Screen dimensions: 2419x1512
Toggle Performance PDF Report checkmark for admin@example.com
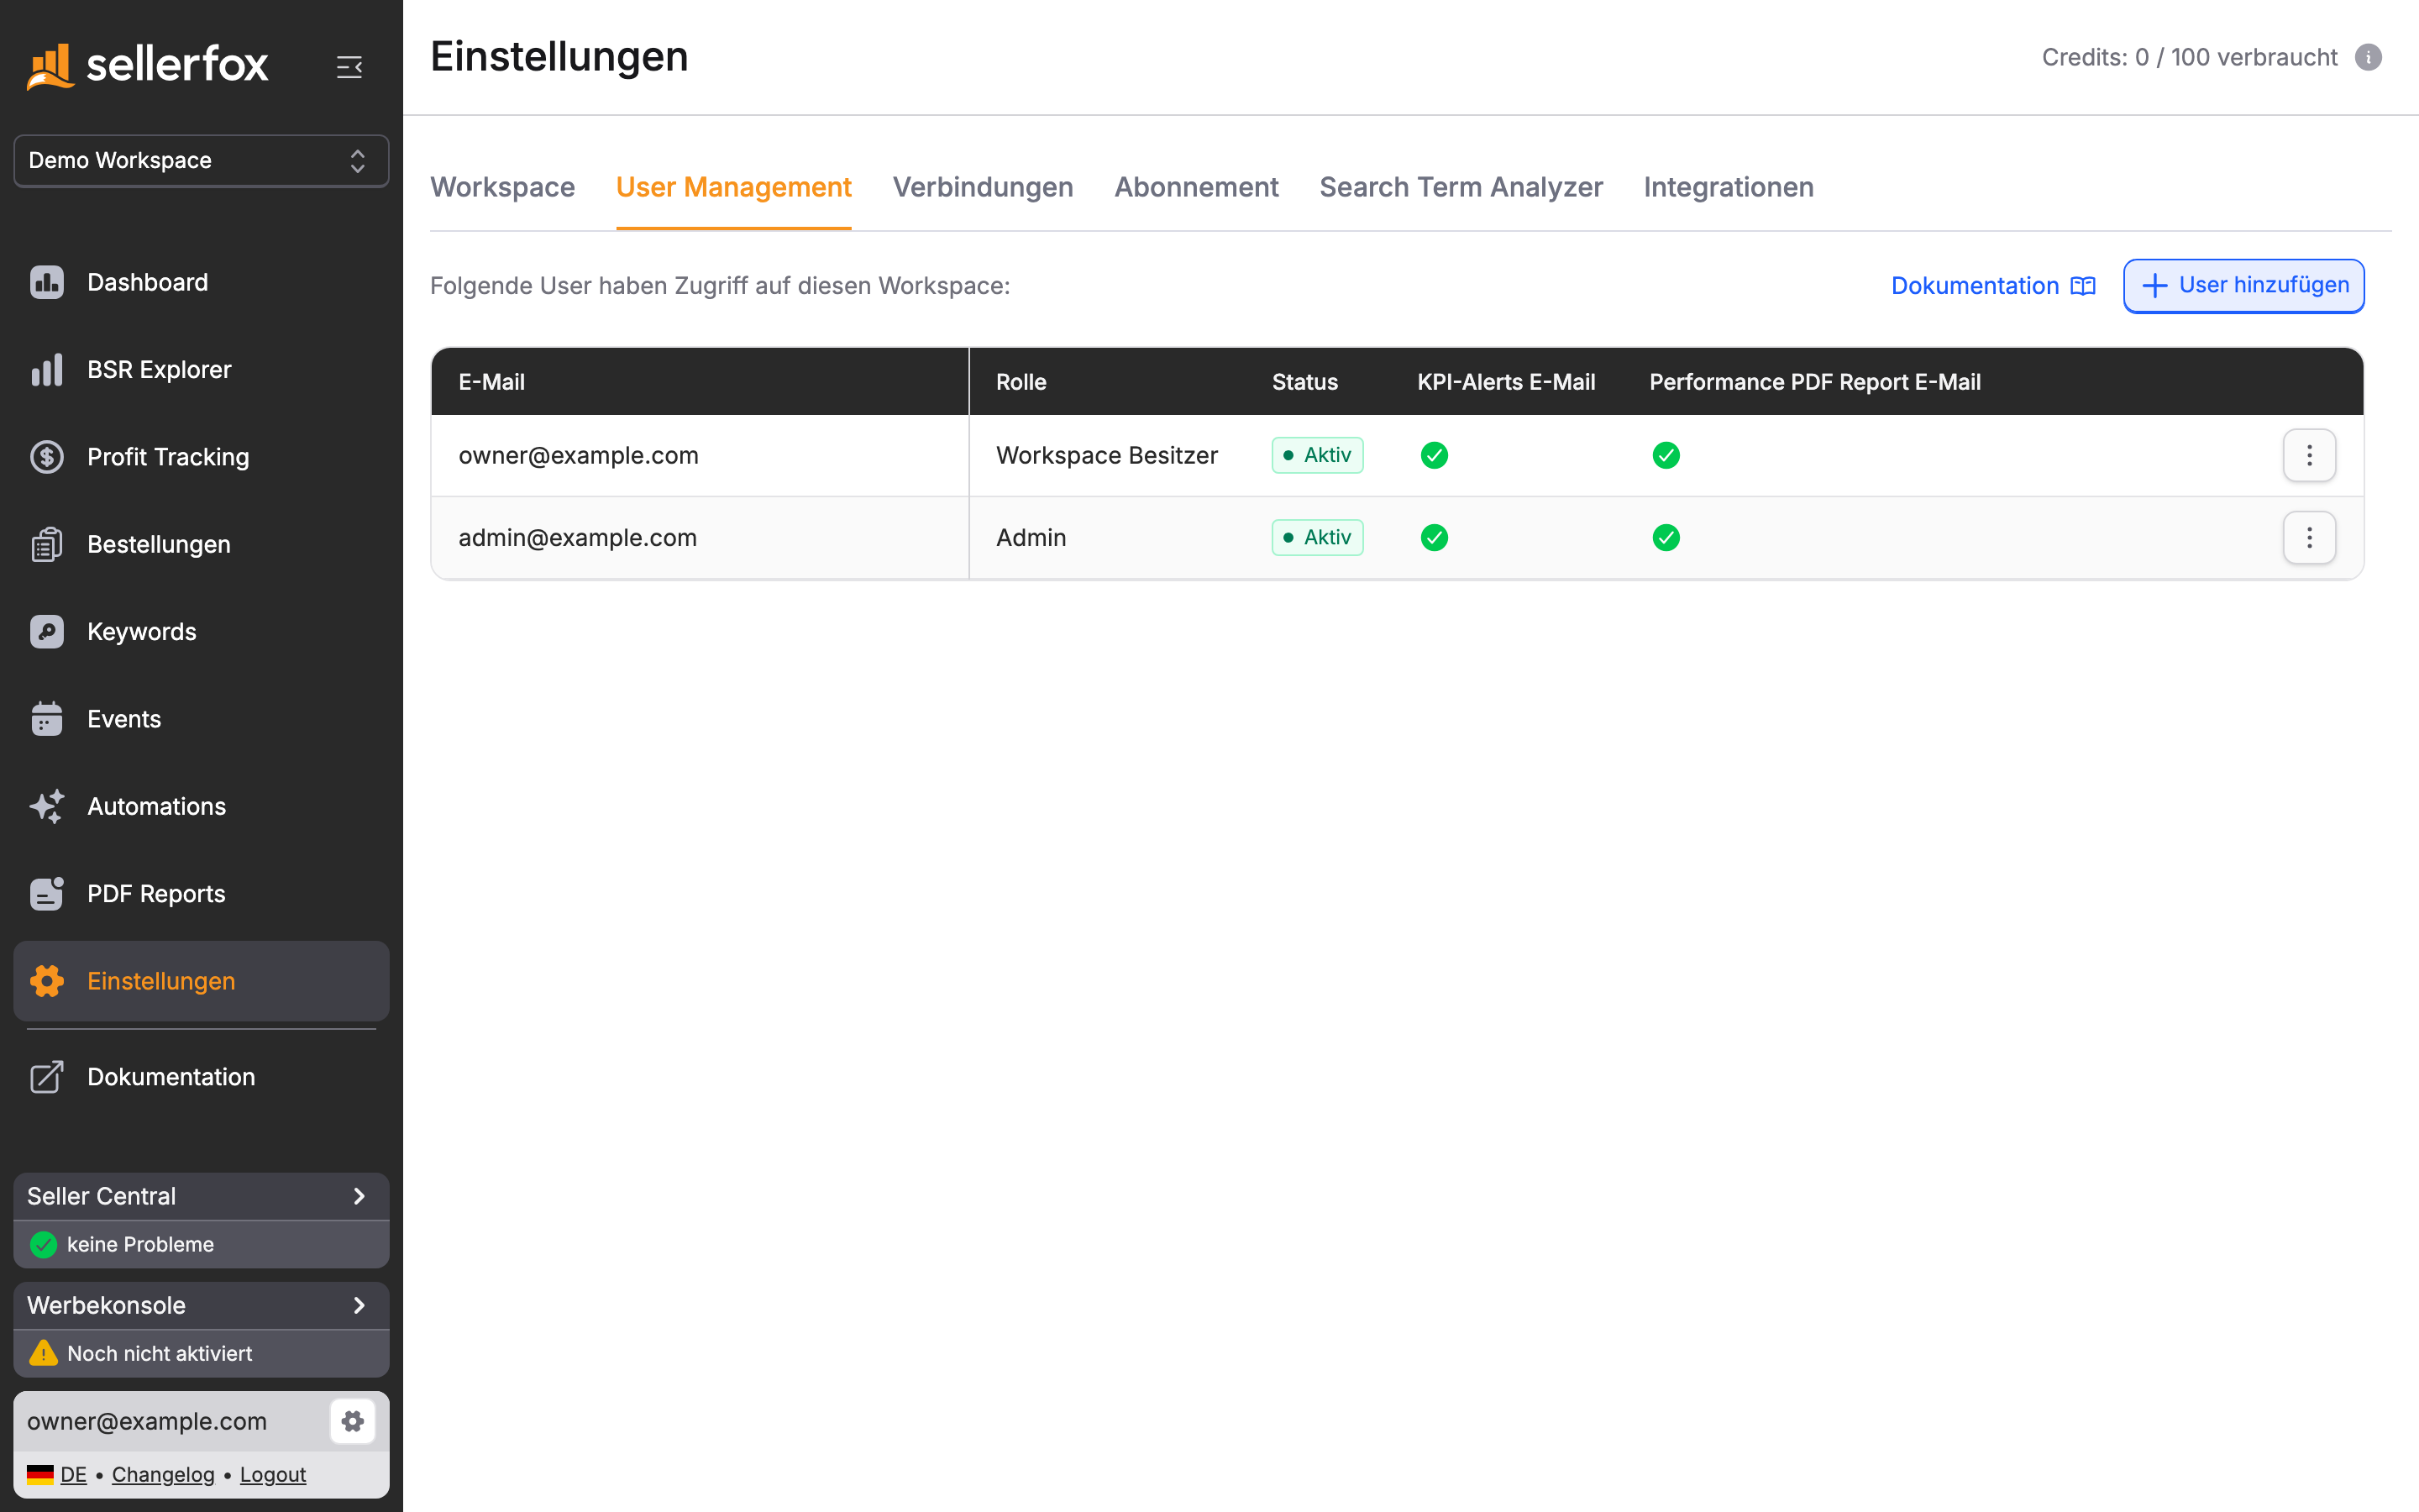tap(1666, 538)
